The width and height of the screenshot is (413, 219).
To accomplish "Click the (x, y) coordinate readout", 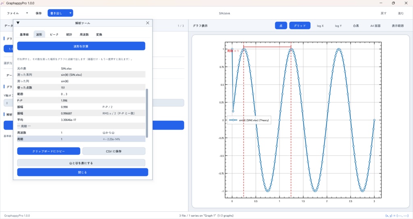I will pyautogui.click(x=397, y=216).
